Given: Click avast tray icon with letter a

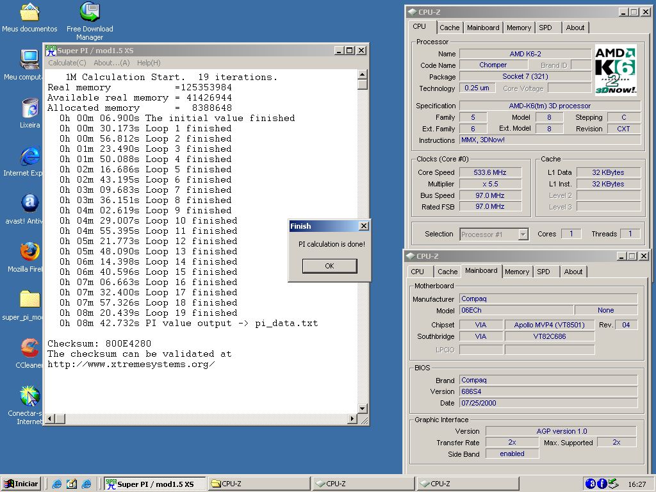Looking at the screenshot, I should tap(590, 484).
